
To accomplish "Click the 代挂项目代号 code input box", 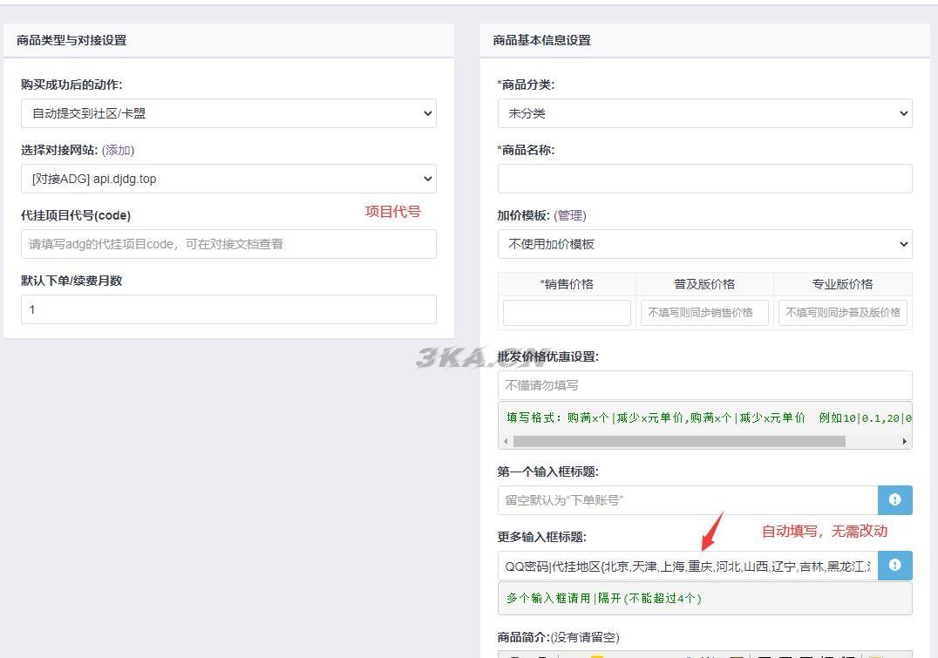I will (228, 244).
